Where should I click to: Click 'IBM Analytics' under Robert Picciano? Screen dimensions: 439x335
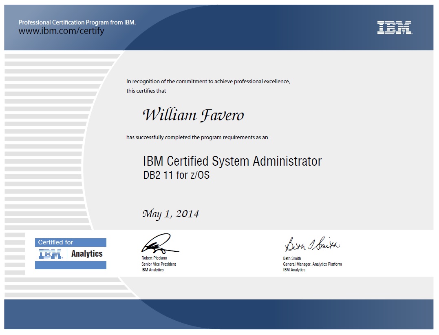152,270
